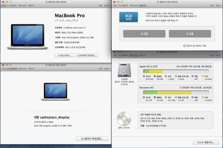The image size is (223, 148).
Task: Click the 120GB solid state drive icon
Action: pyautogui.click(x=124, y=70)
